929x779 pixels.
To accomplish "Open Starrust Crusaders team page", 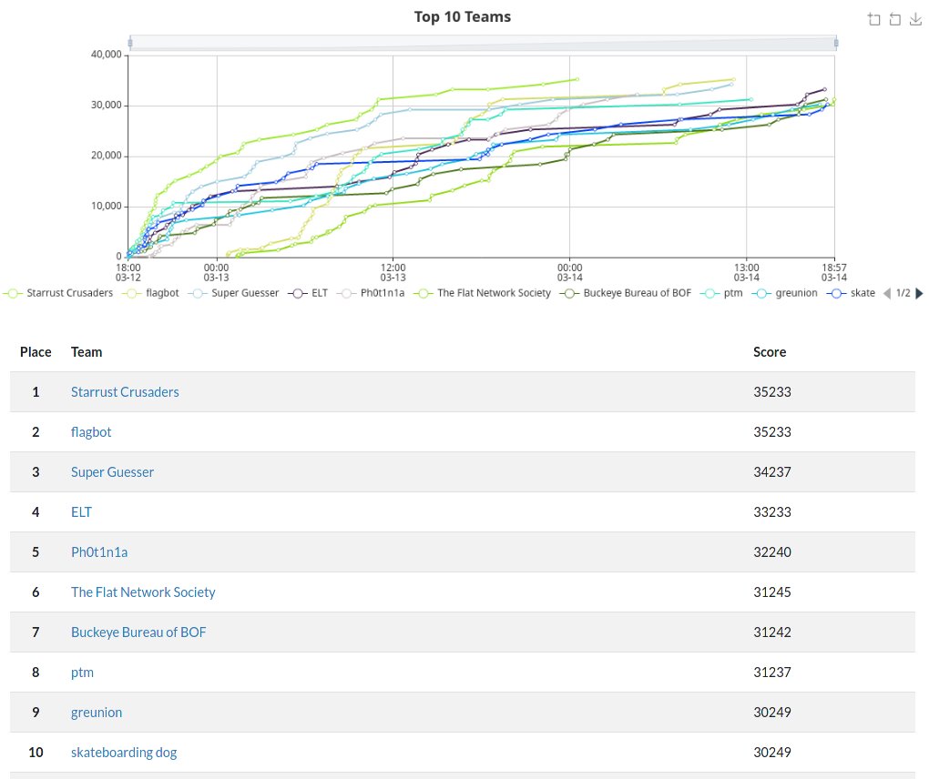I will click(125, 392).
